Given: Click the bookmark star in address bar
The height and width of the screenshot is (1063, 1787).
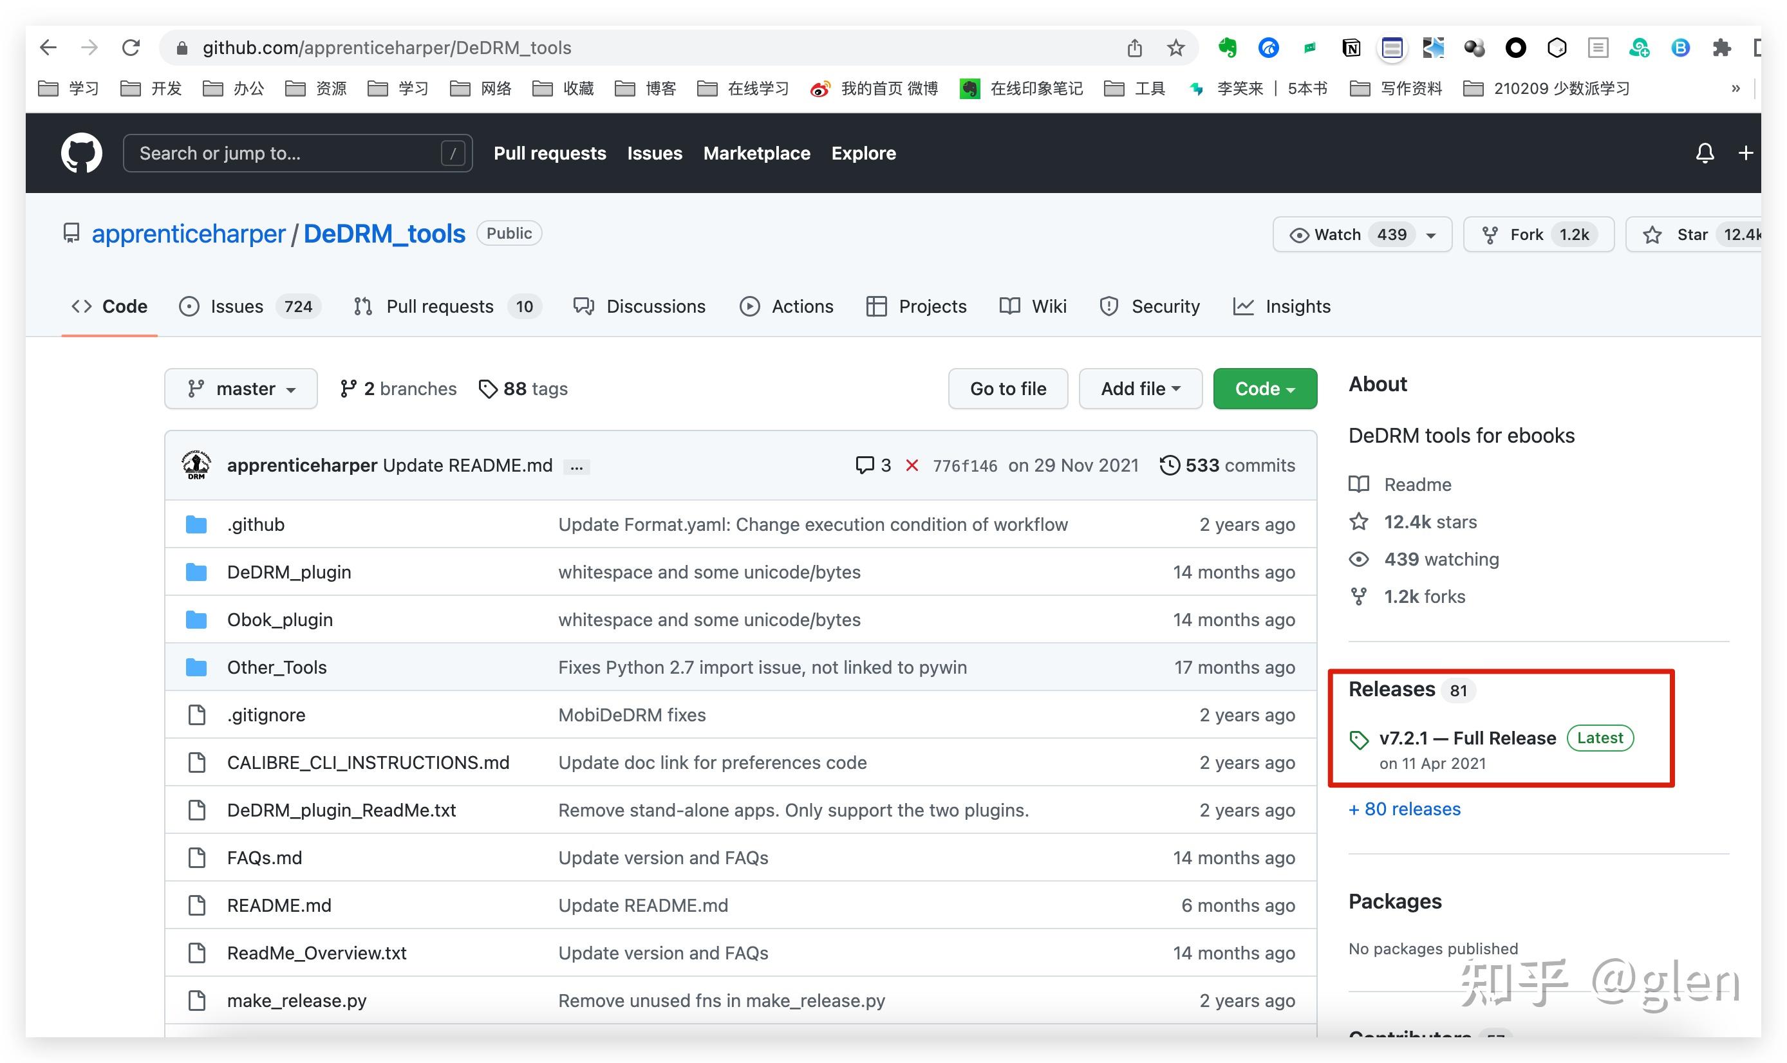Looking at the screenshot, I should click(x=1175, y=48).
